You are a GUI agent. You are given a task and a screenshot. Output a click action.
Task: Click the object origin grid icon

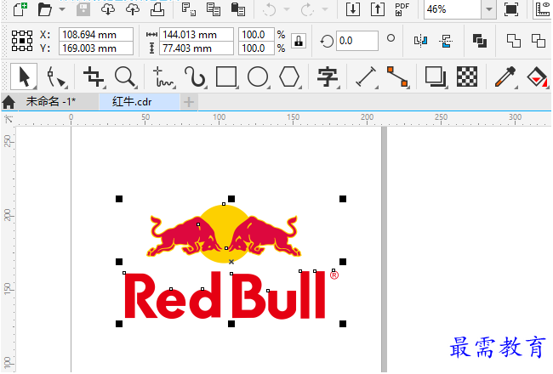pyautogui.click(x=22, y=41)
